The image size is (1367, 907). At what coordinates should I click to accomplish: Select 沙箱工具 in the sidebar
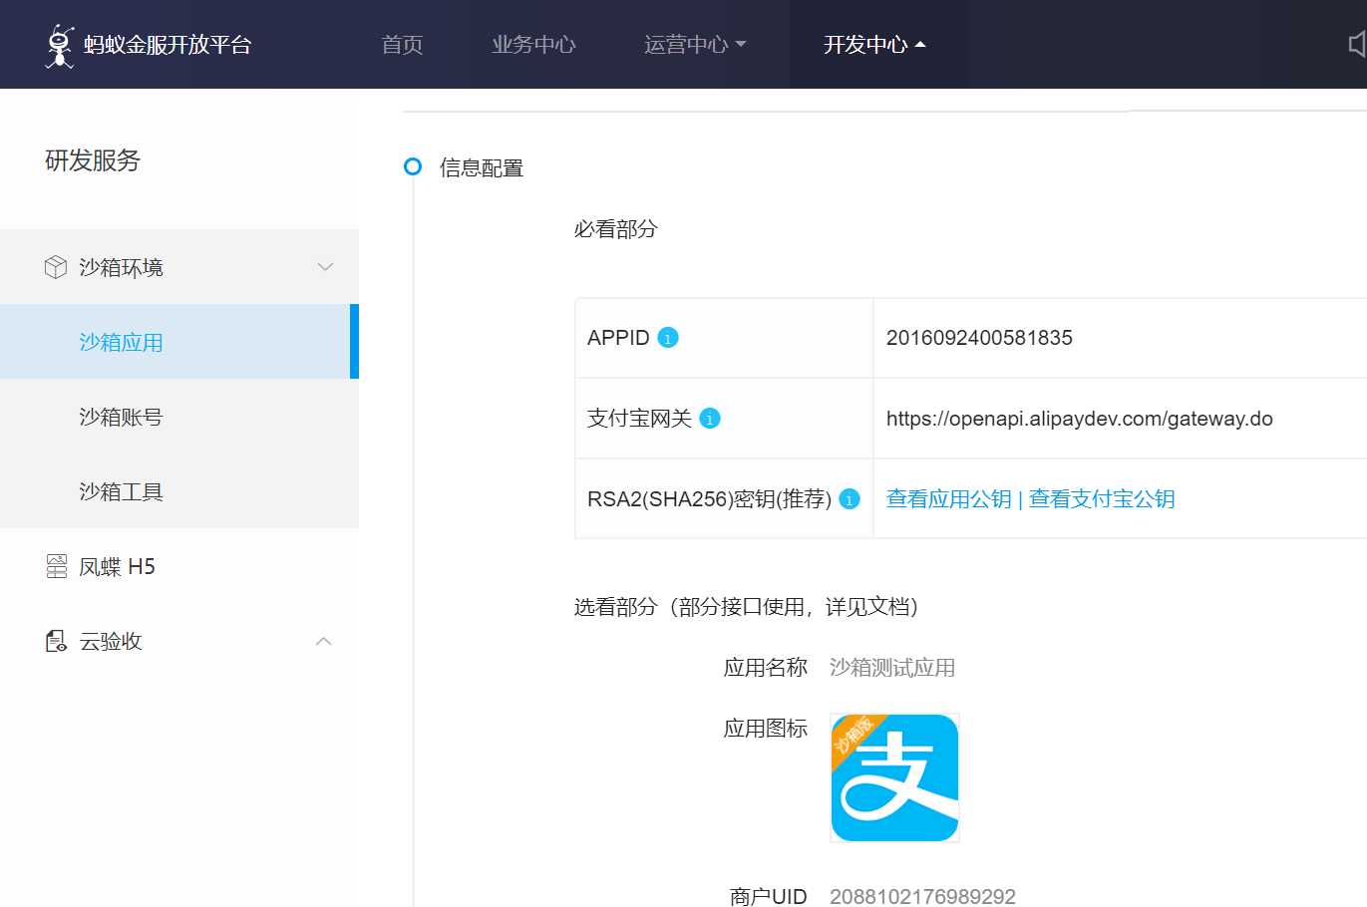[179, 491]
